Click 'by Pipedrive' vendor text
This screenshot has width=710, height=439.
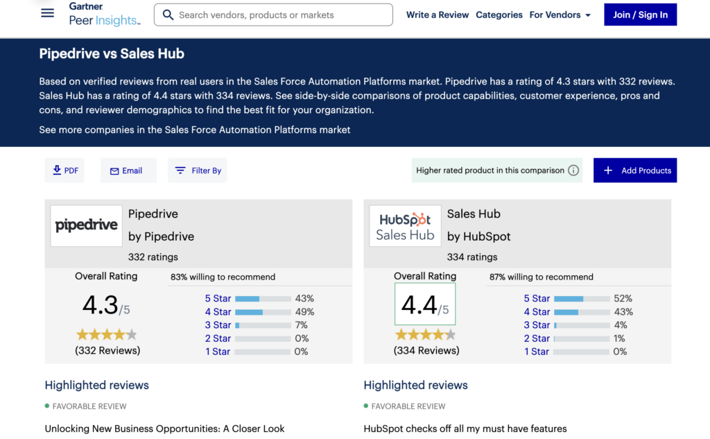(161, 236)
